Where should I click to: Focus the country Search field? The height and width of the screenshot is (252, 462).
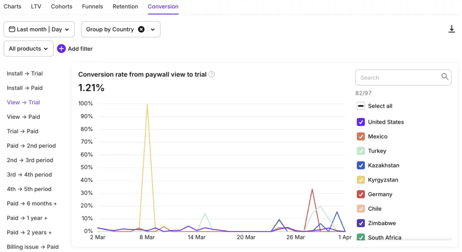click(403, 78)
